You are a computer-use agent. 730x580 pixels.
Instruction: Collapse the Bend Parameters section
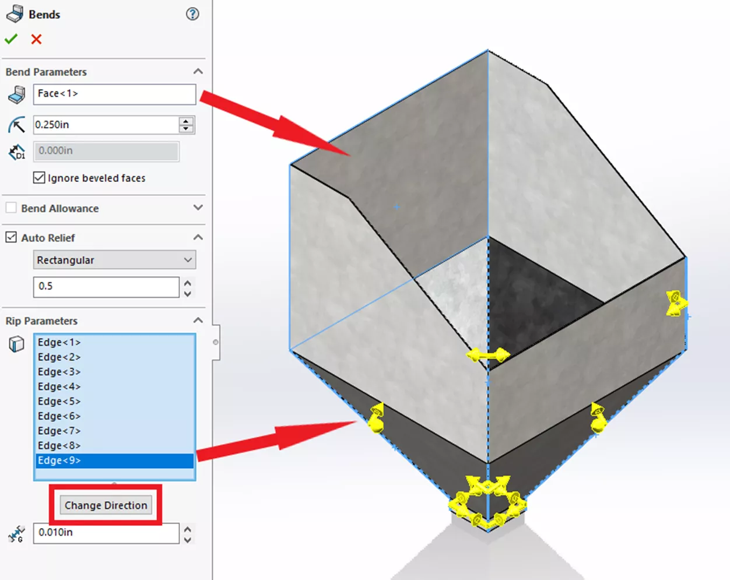tap(198, 71)
